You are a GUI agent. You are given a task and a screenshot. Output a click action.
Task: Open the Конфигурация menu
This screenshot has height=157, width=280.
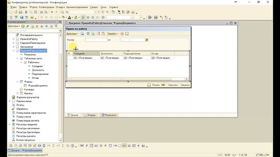(46, 7)
